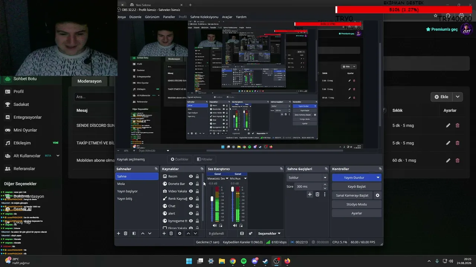Undock the Sahne Geçişleri panel
Image resolution: width=476 pixels, height=267 pixels.
click(x=326, y=169)
